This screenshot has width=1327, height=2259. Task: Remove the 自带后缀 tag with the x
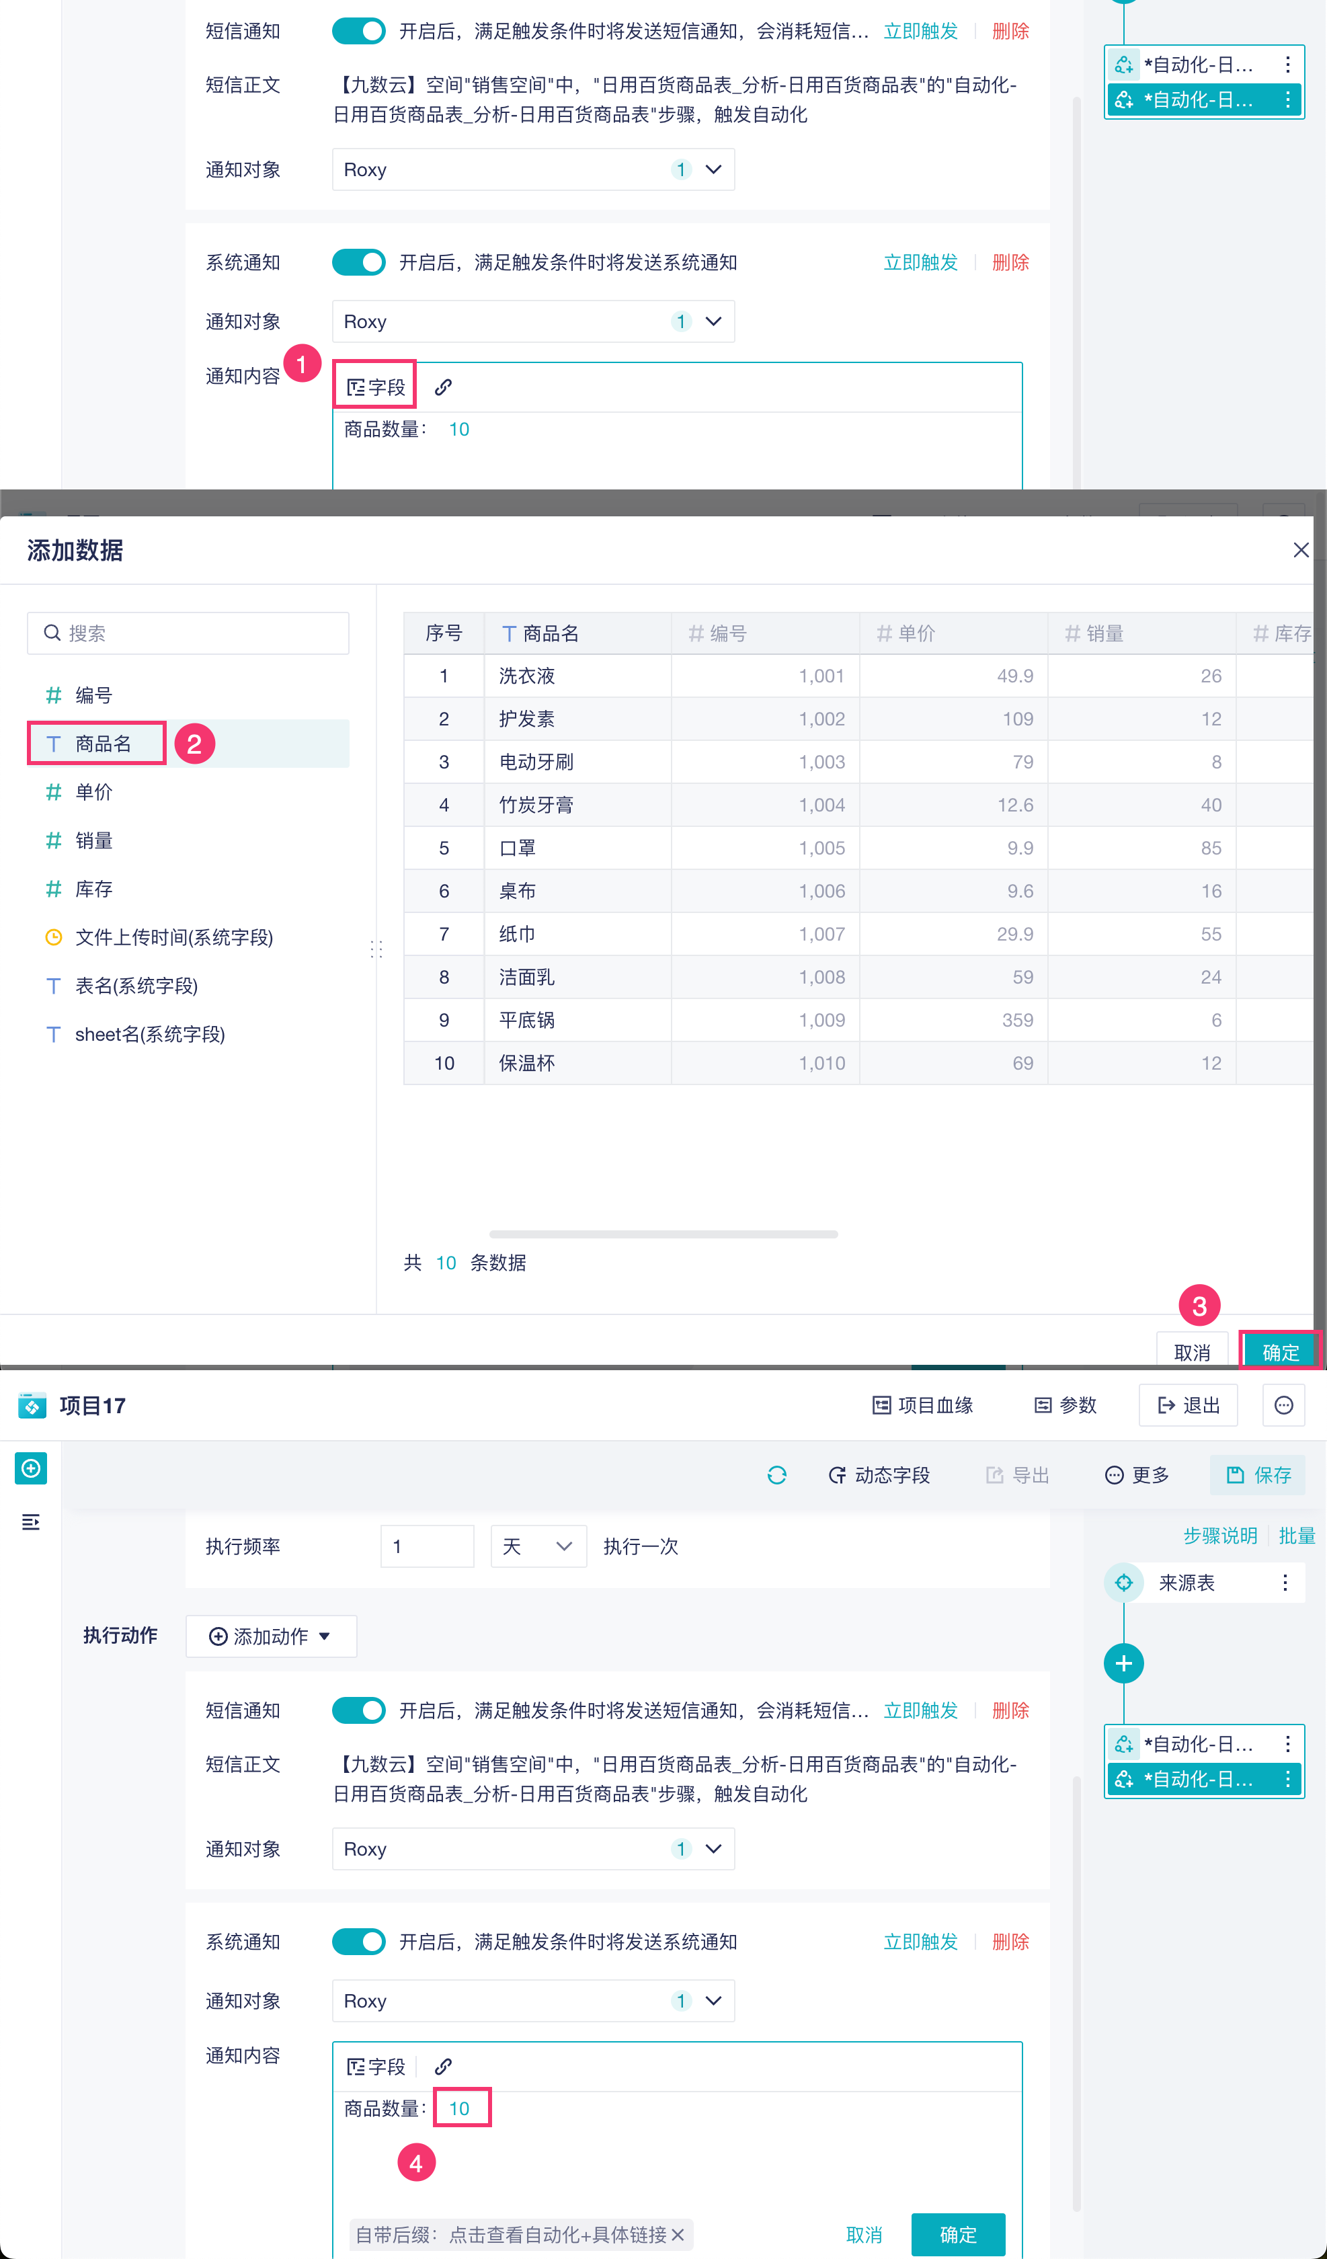pos(678,2235)
